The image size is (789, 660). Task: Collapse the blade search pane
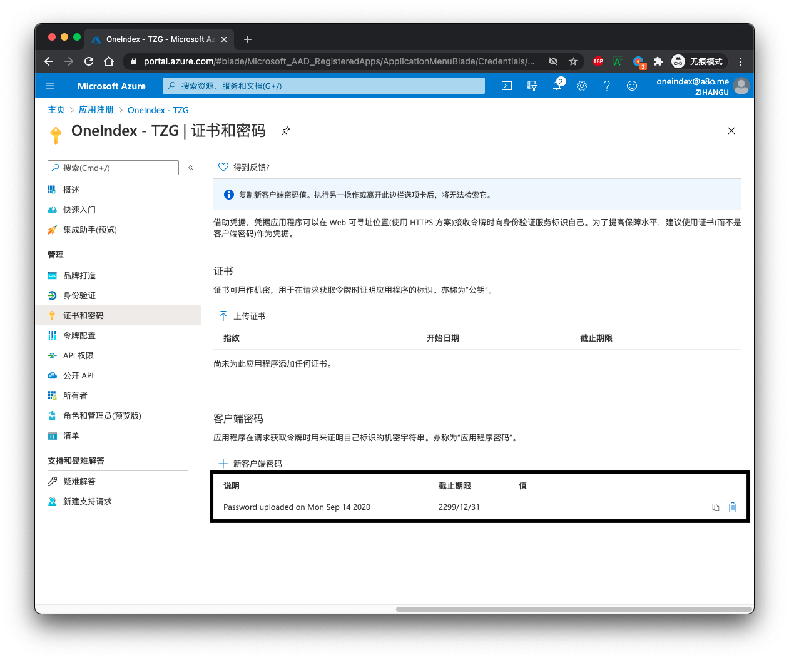click(x=191, y=167)
